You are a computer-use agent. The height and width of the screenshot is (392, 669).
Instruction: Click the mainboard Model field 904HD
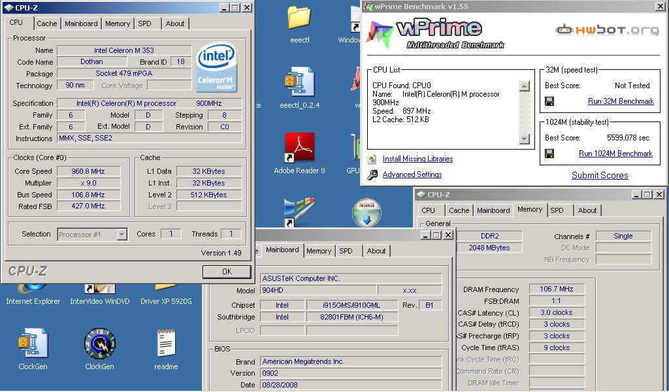pos(318,291)
